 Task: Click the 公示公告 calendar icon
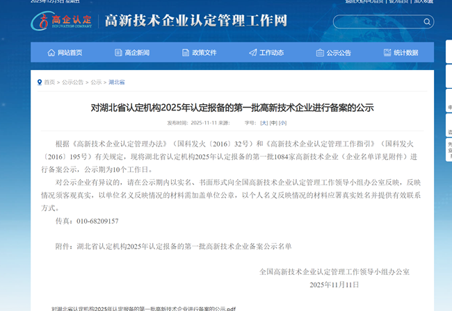[320, 53]
